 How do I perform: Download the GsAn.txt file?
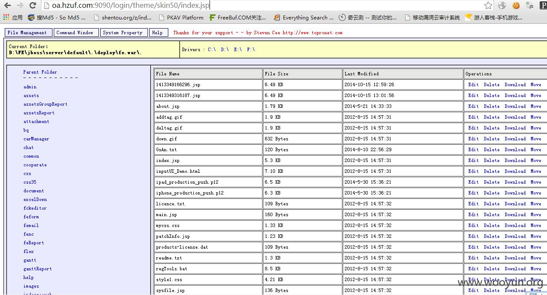point(515,150)
